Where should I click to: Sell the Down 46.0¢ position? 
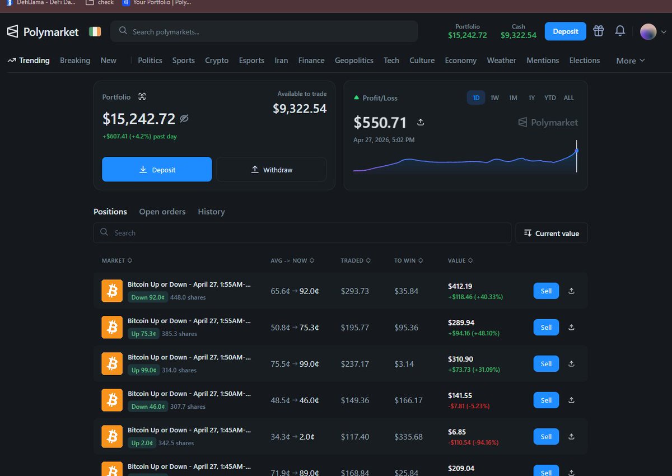(546, 400)
